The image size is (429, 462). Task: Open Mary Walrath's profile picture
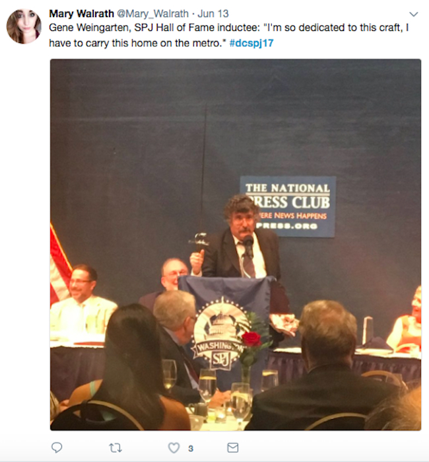click(x=24, y=26)
